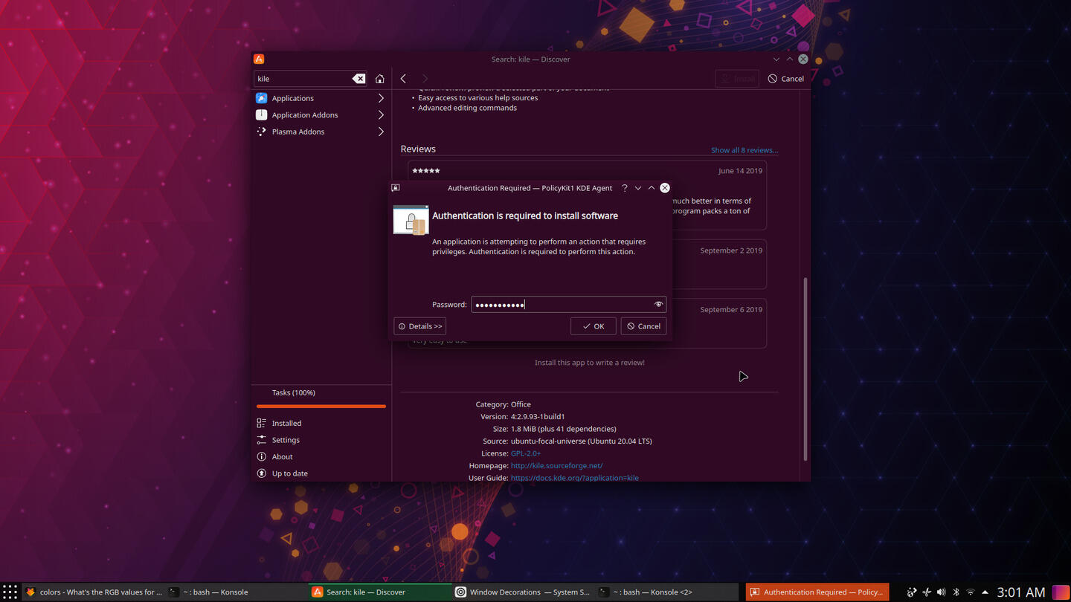Open the volume tray icon
Image resolution: width=1071 pixels, height=602 pixels.
pyautogui.click(x=941, y=592)
